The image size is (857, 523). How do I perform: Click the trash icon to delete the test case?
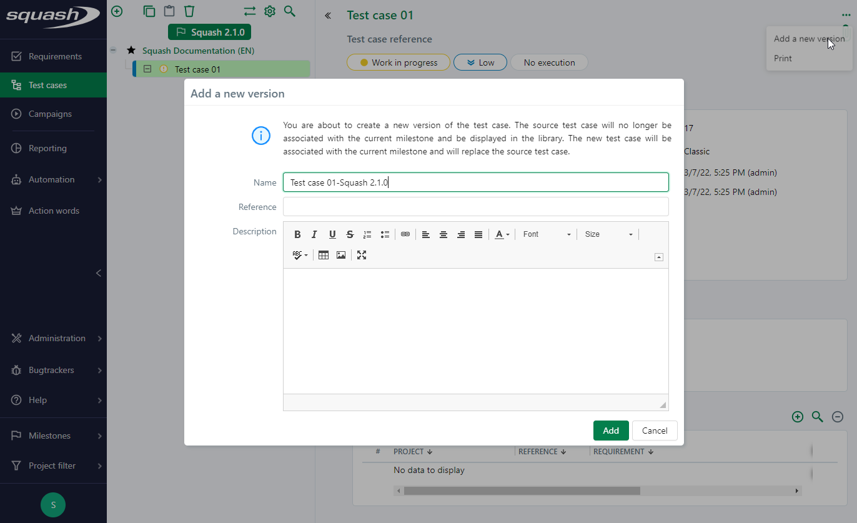pyautogui.click(x=189, y=11)
